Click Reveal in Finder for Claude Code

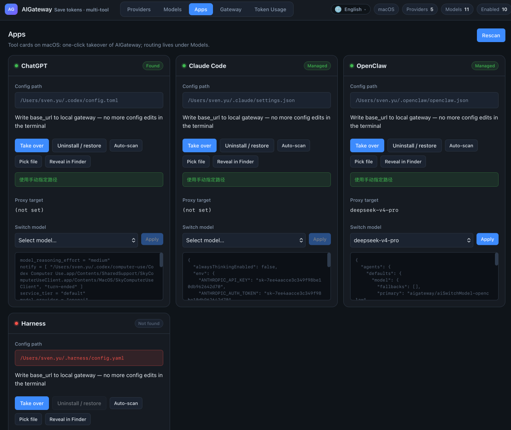235,162
